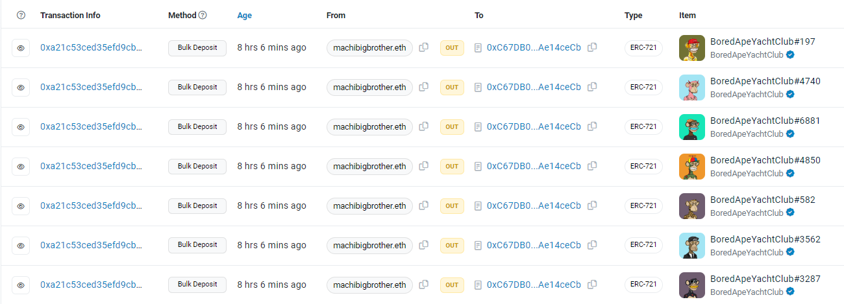Click contract document icon in BoredApeYachtClub#6881 row
The height and width of the screenshot is (304, 844).
point(478,127)
